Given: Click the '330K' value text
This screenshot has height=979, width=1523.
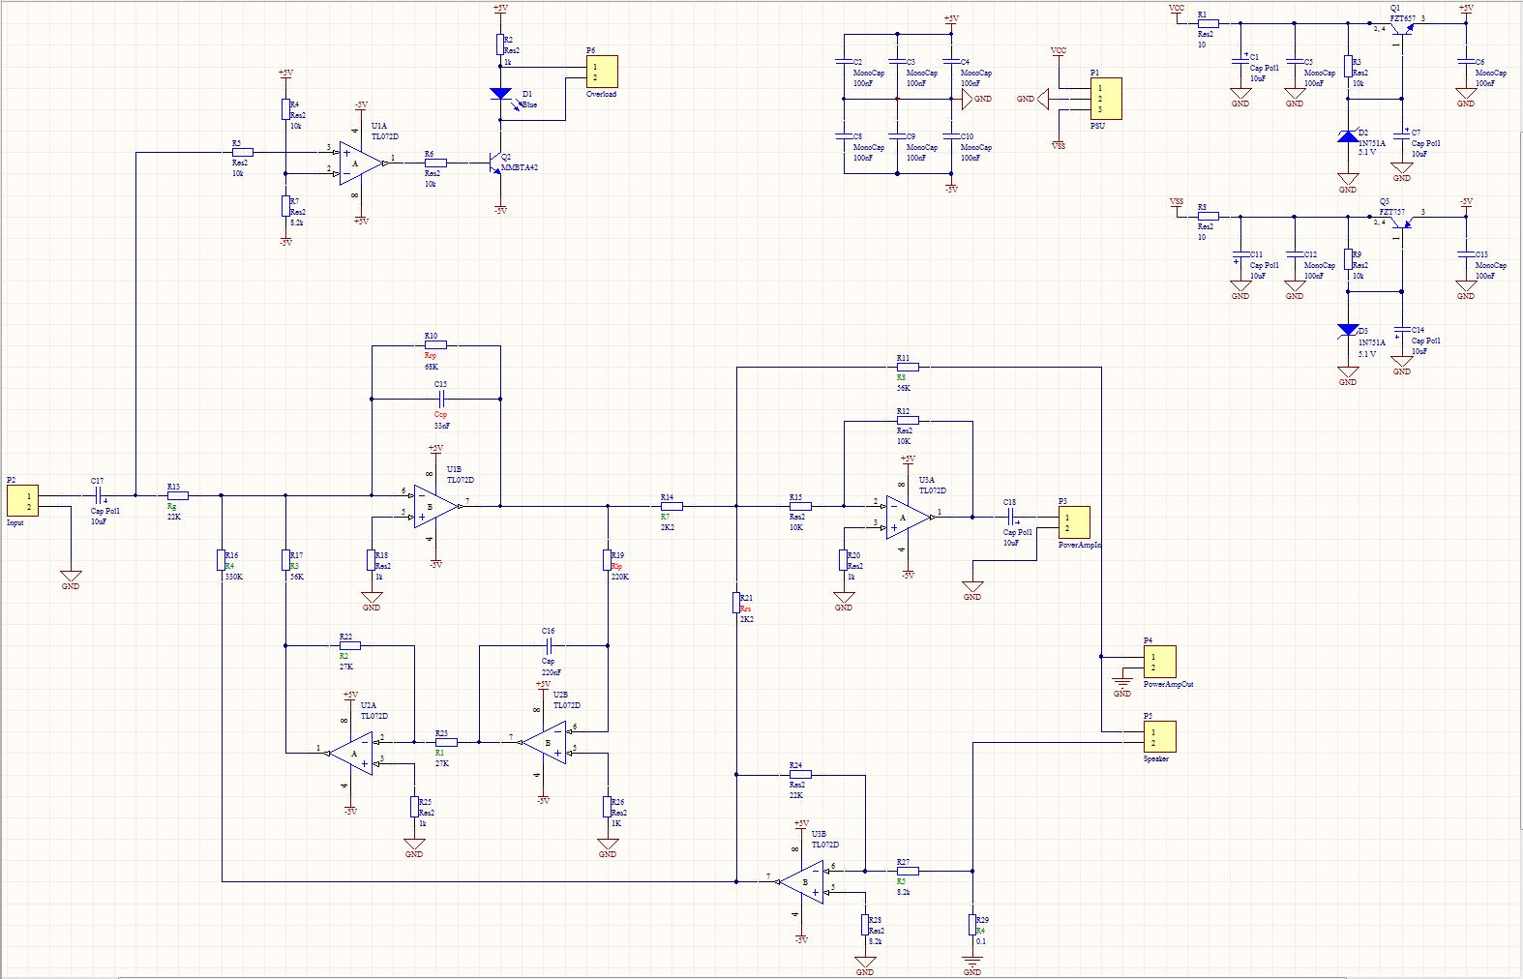Looking at the screenshot, I should pyautogui.click(x=234, y=577).
